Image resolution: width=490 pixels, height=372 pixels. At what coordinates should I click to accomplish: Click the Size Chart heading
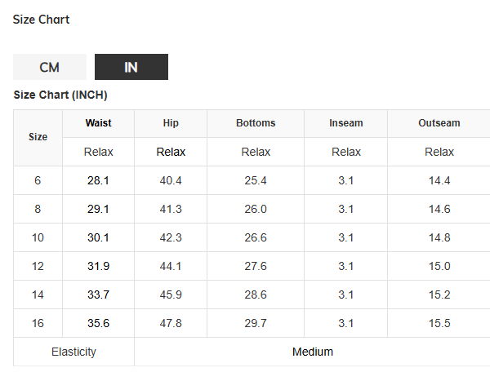(x=41, y=20)
